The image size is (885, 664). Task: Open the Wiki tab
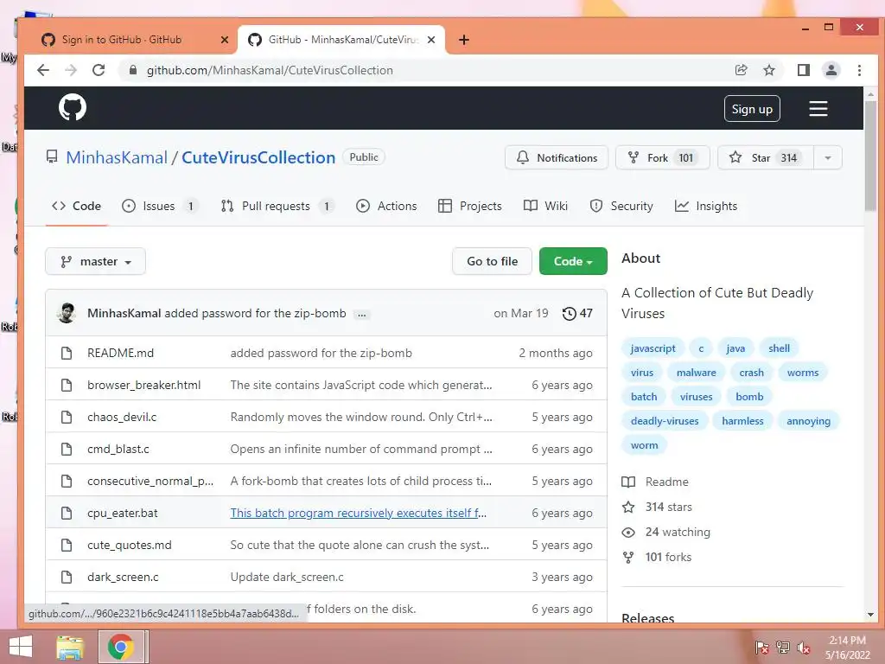(545, 206)
